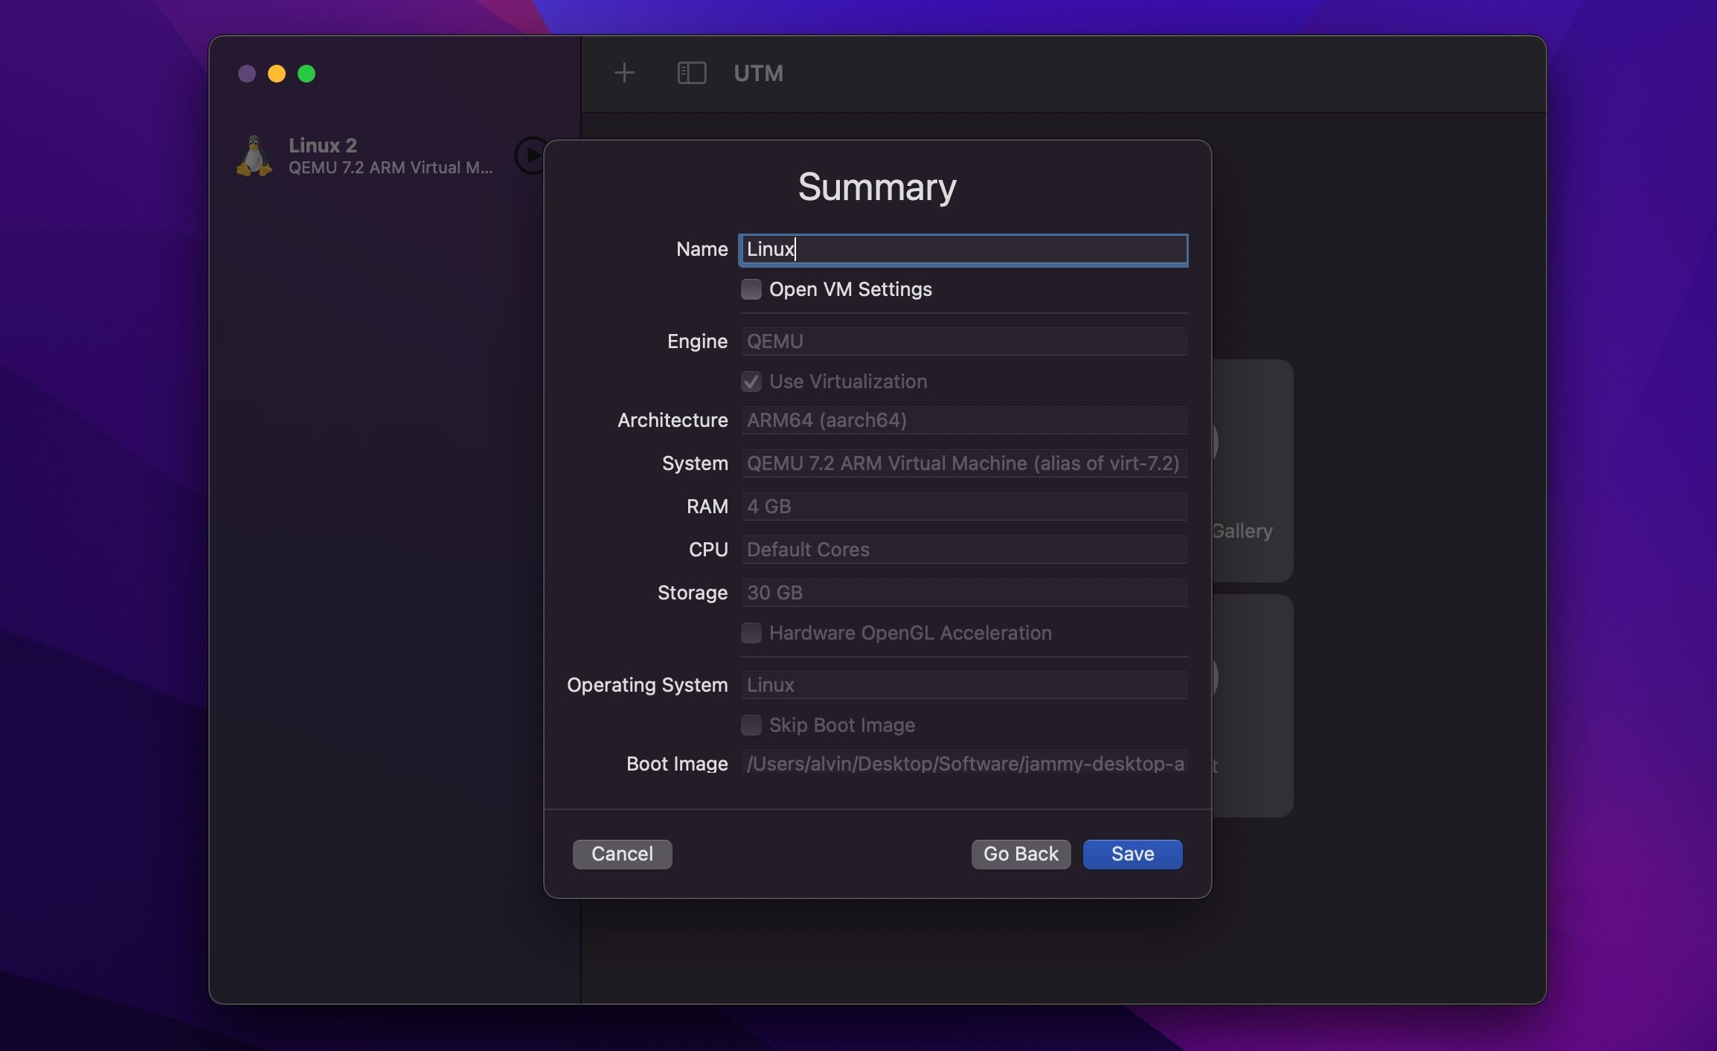Click the Go Back button
1717x1051 pixels.
pyautogui.click(x=1020, y=854)
